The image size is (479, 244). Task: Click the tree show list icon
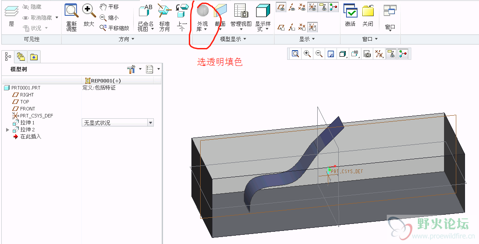149,69
